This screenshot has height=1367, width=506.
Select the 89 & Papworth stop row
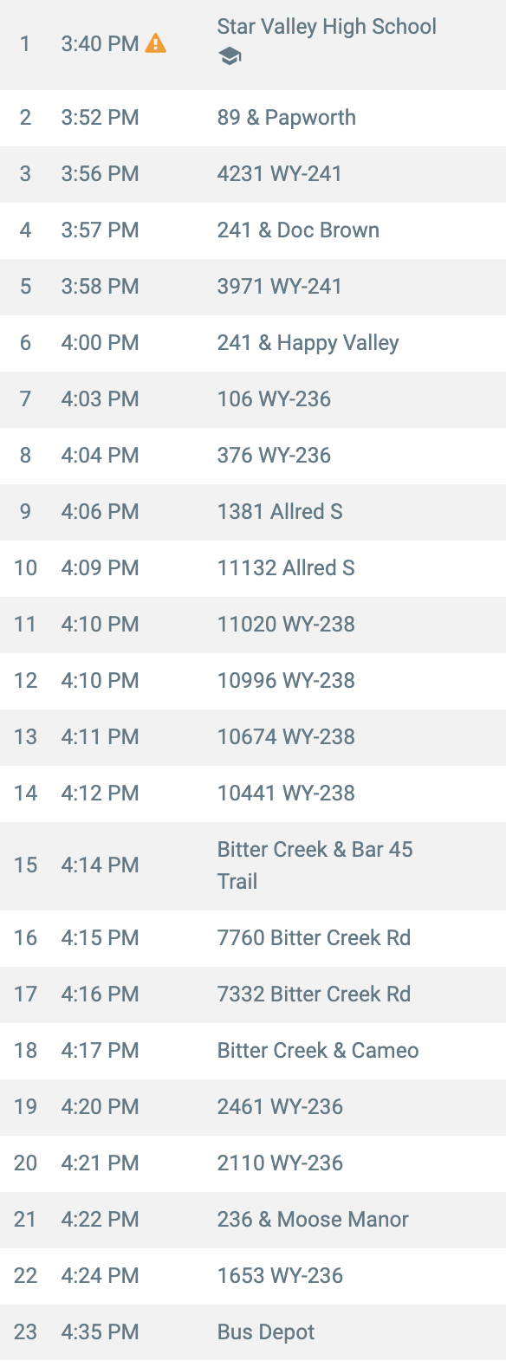(253, 118)
